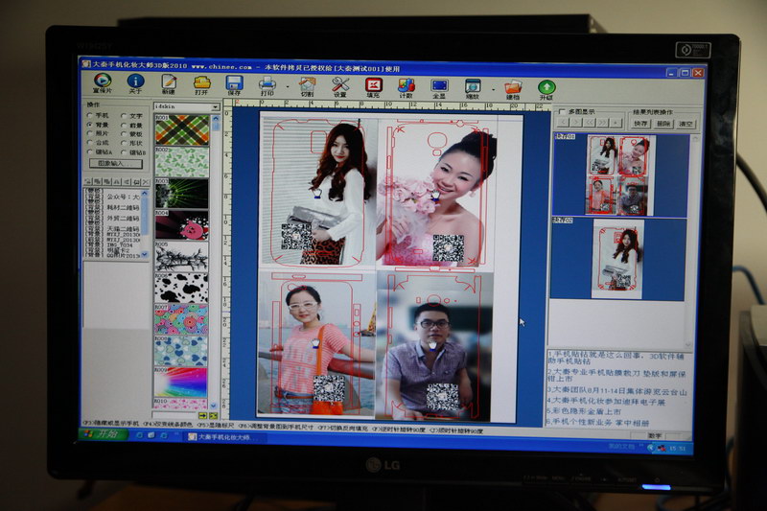Show full view with 全显 icon
The width and height of the screenshot is (767, 511).
439,88
